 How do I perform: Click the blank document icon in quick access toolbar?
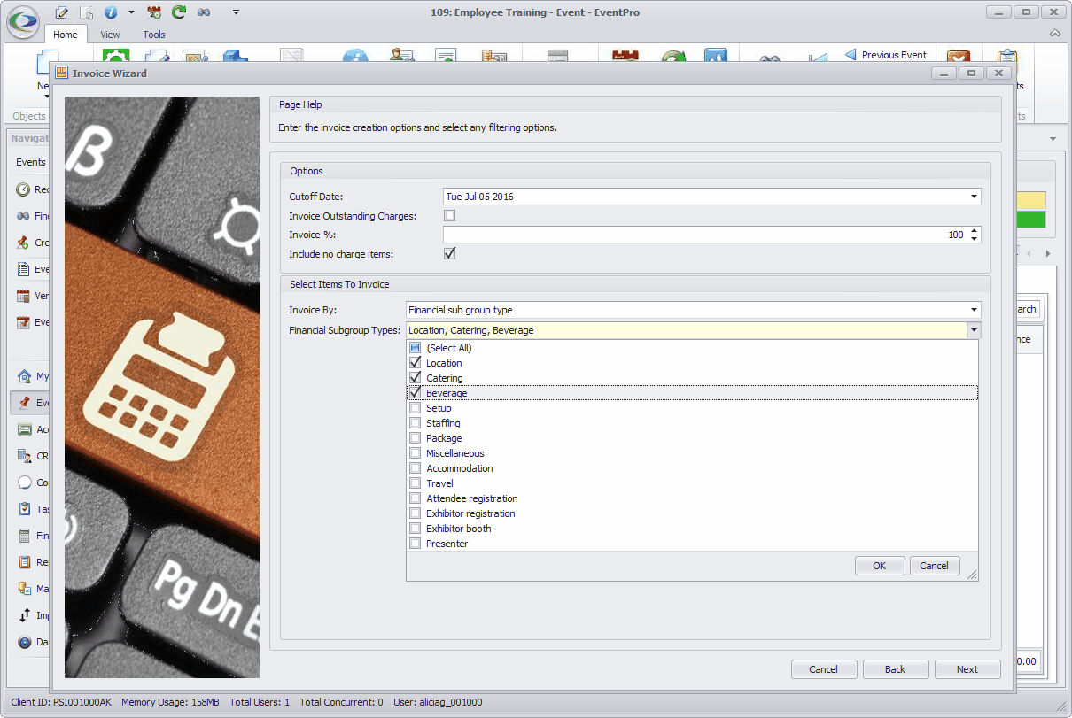[87, 12]
